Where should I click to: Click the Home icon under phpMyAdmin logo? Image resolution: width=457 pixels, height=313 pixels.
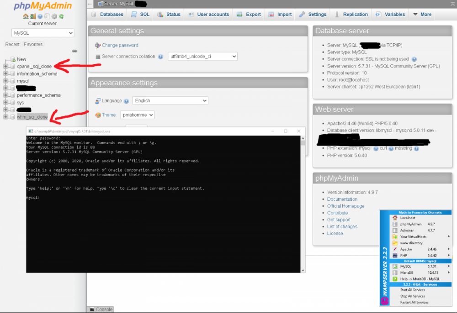coord(26,16)
